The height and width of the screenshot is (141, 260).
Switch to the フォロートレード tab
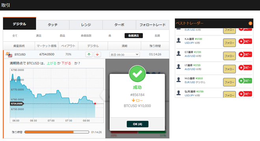152,25
